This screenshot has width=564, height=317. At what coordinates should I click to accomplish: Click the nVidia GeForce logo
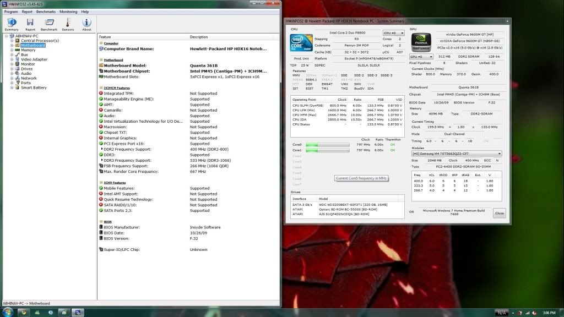coord(421,42)
